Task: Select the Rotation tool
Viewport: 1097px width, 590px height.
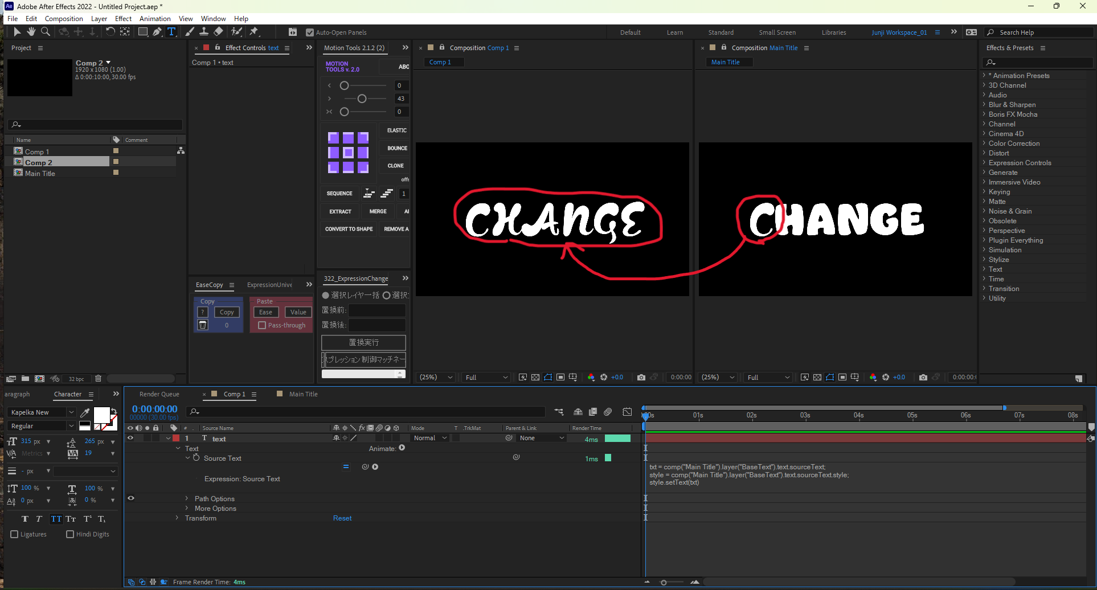Action: tap(110, 32)
